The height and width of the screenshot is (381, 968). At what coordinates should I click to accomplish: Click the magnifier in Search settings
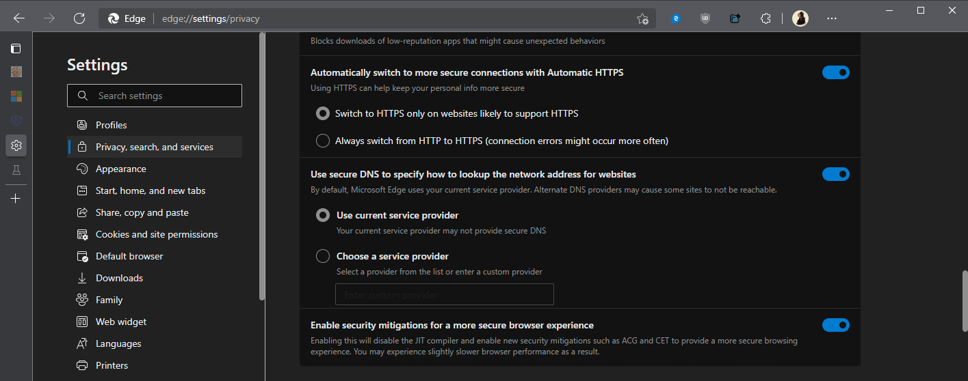(83, 96)
